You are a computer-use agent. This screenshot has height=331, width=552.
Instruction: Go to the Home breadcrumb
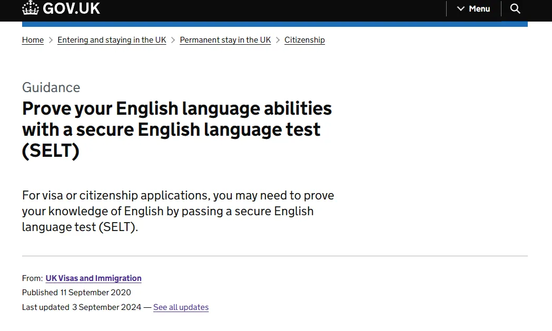(x=33, y=40)
